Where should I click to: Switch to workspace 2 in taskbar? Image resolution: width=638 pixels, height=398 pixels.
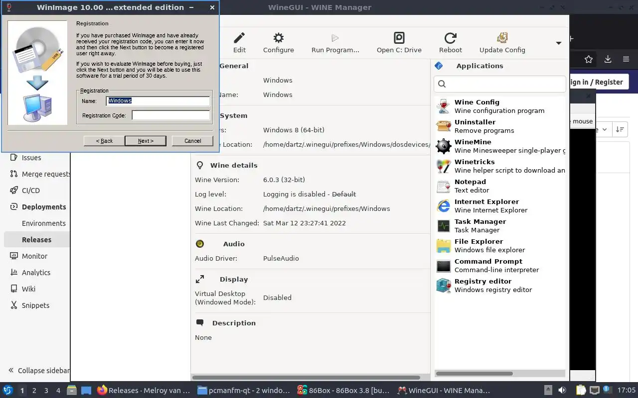tap(34, 391)
